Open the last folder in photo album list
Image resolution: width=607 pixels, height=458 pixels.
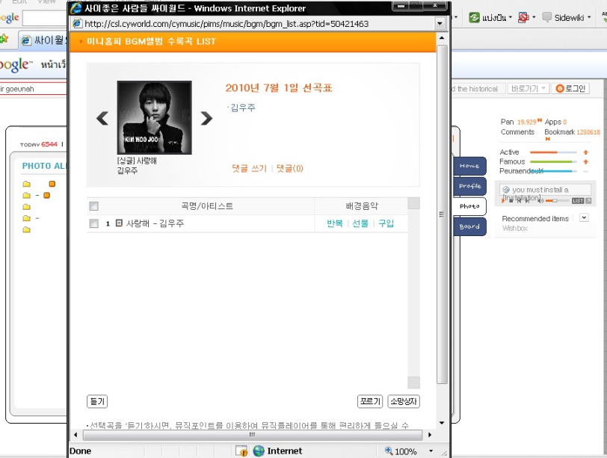(x=26, y=230)
